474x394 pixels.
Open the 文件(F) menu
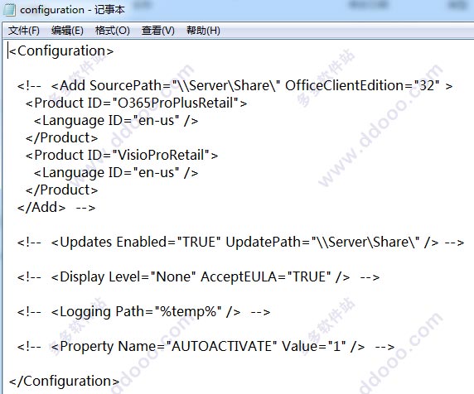coord(23,31)
